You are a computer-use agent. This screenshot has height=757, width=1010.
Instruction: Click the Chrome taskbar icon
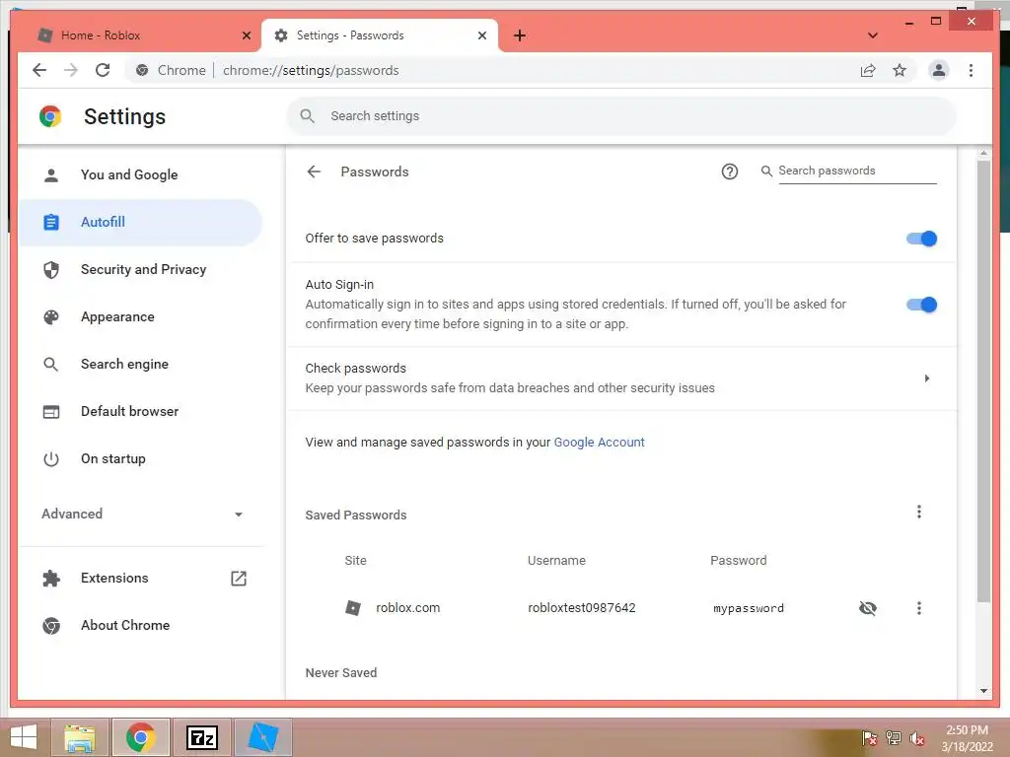tap(140, 737)
